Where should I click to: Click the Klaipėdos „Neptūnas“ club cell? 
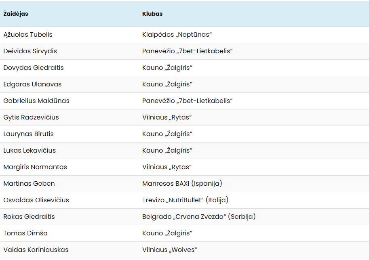[177, 35]
